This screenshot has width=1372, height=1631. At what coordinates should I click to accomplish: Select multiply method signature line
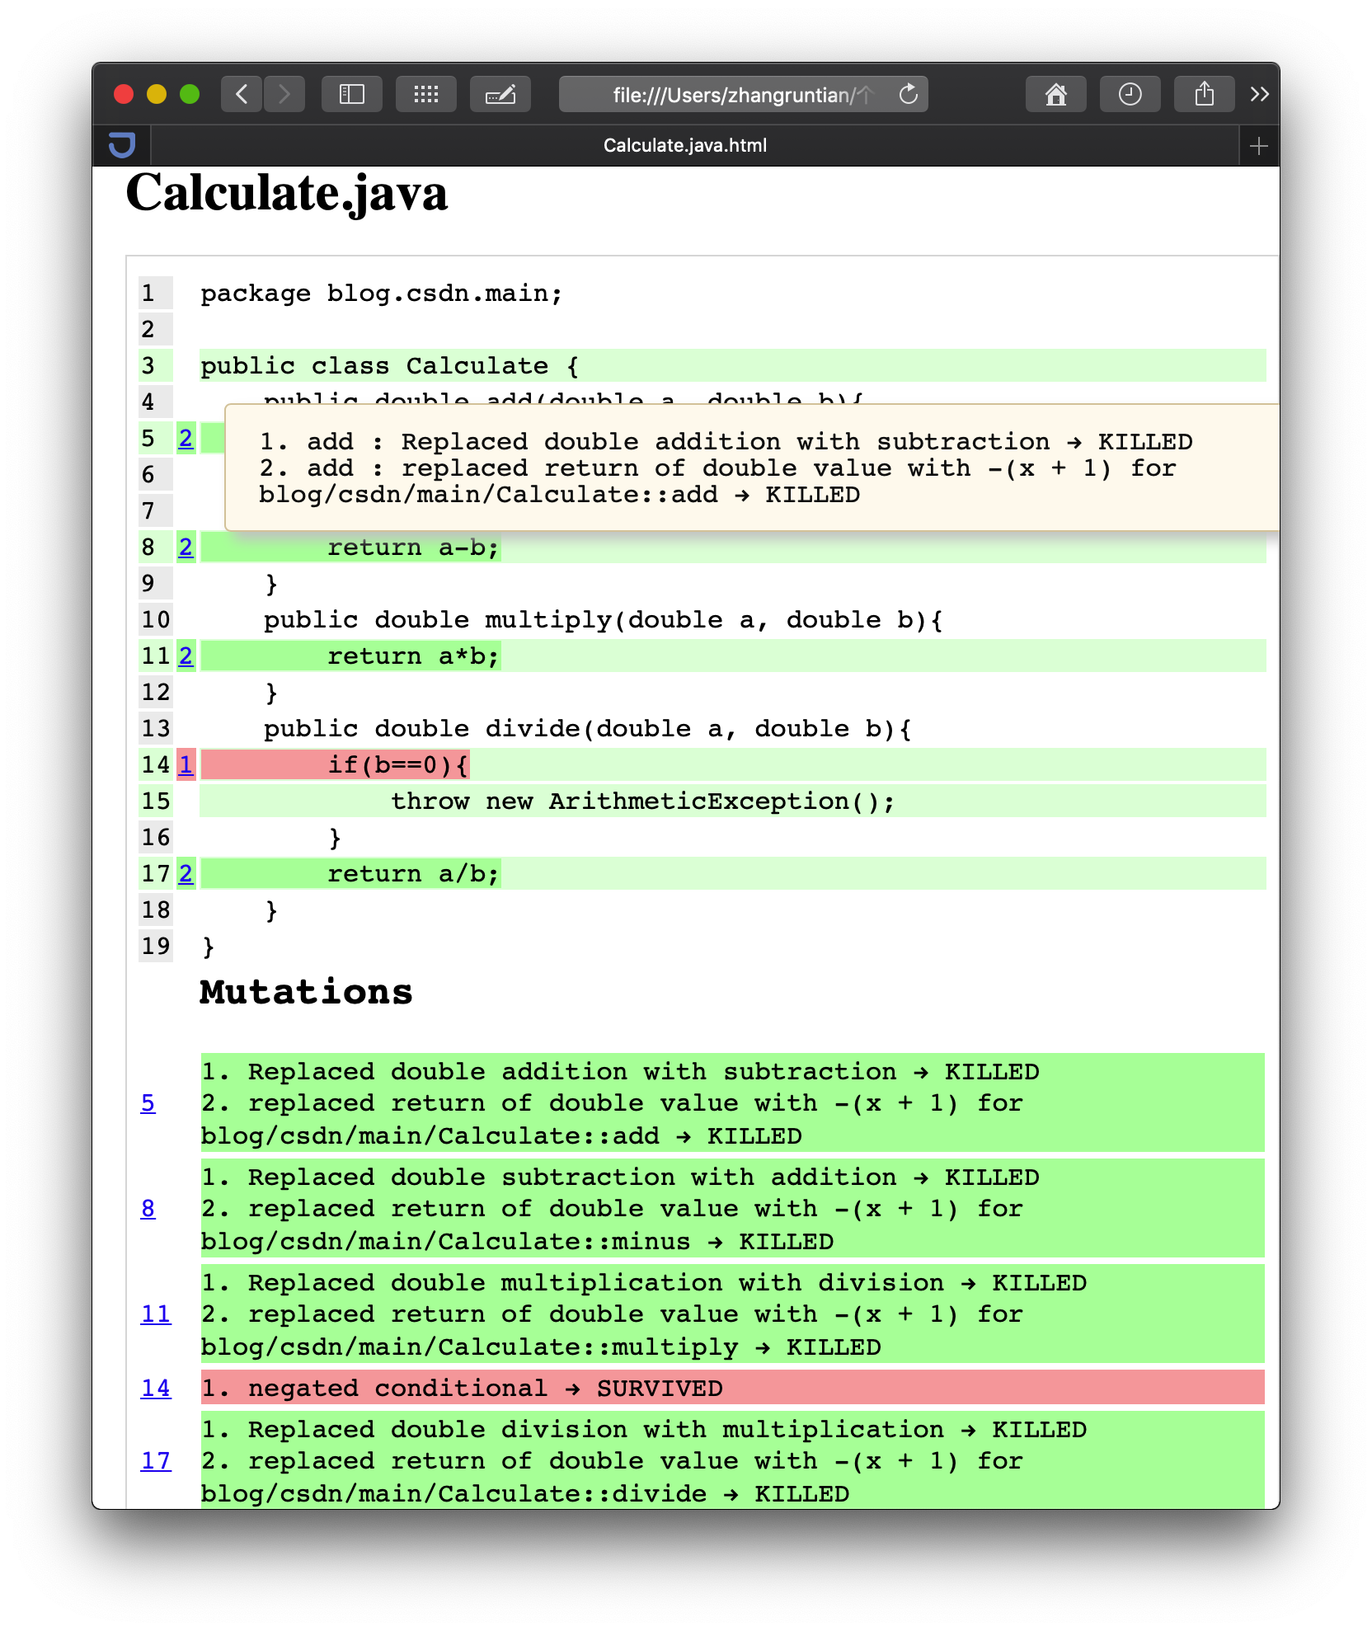point(603,619)
